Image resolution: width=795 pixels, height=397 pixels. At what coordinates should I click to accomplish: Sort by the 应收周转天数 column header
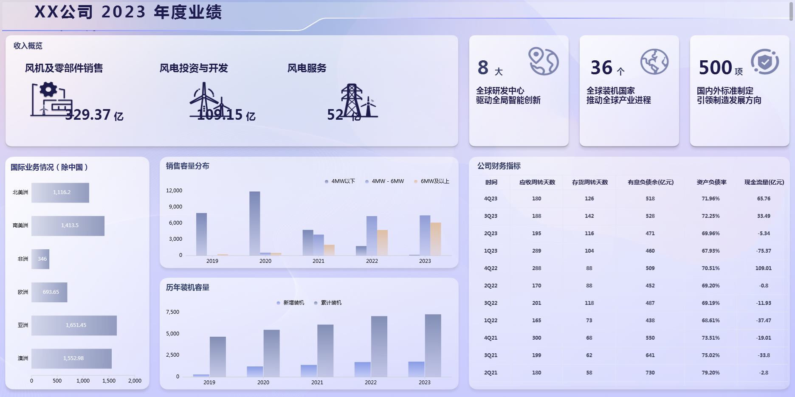537,182
